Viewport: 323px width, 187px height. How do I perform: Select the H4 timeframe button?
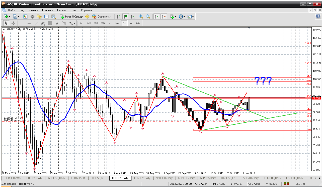117,23
